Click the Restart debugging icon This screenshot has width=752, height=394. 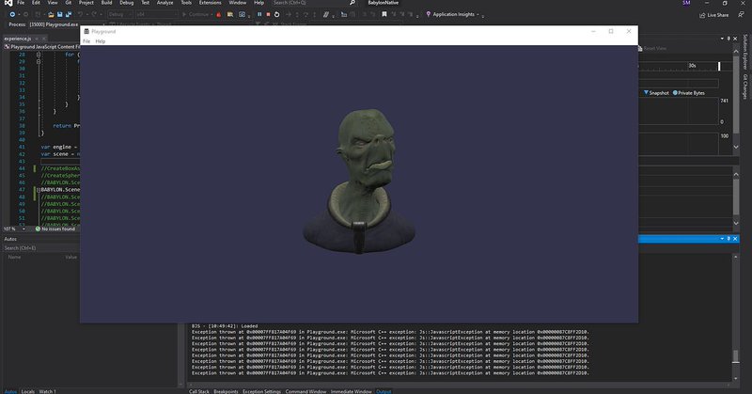click(x=276, y=14)
